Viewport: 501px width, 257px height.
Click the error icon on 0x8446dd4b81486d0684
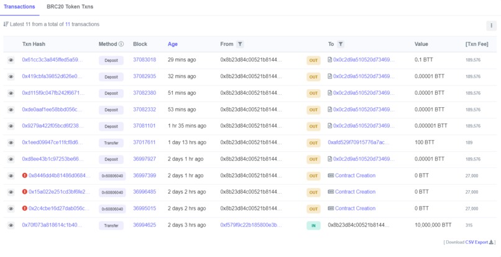click(25, 175)
